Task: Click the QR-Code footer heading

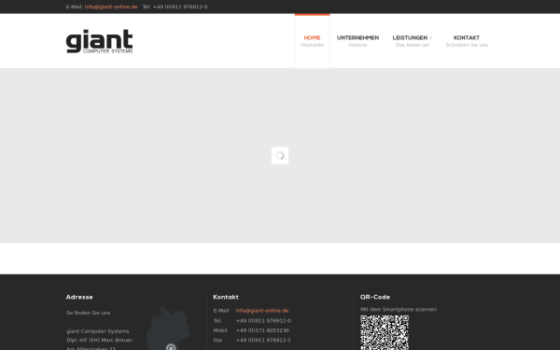Action: tap(375, 297)
